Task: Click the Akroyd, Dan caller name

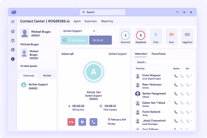Action: [94, 92]
